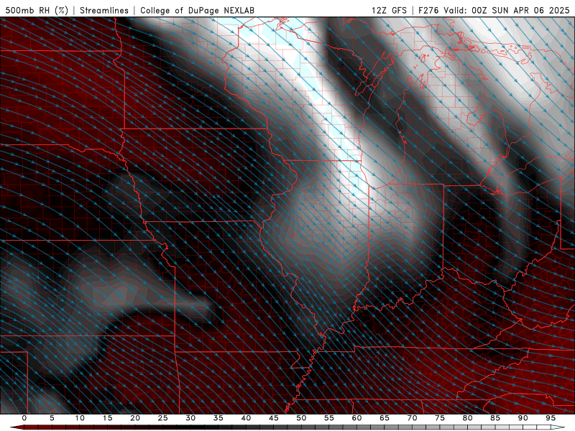Select the "12Z GFS" model run label
The image size is (575, 431).
point(389,10)
